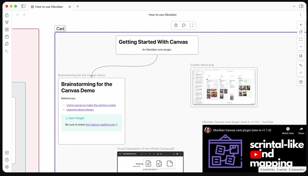Toggle the left sidebar
308x176 pixels.
(x=23, y=6)
